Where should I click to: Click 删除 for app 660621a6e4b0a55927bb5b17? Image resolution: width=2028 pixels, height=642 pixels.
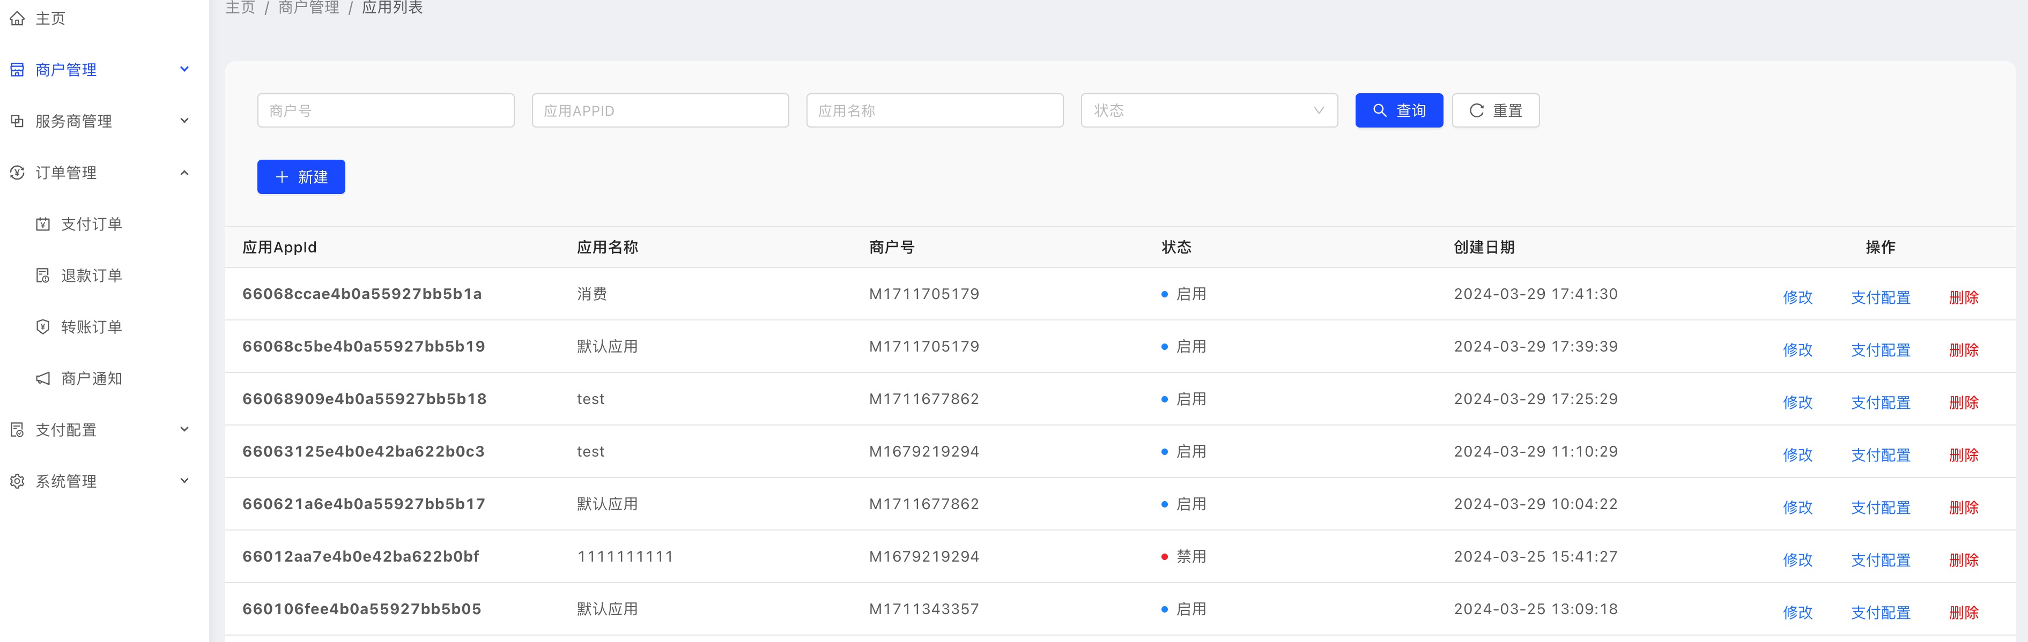click(1964, 507)
